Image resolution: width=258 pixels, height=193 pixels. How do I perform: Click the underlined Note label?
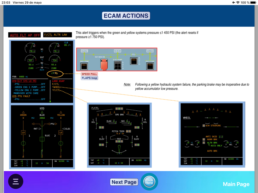[127, 84]
